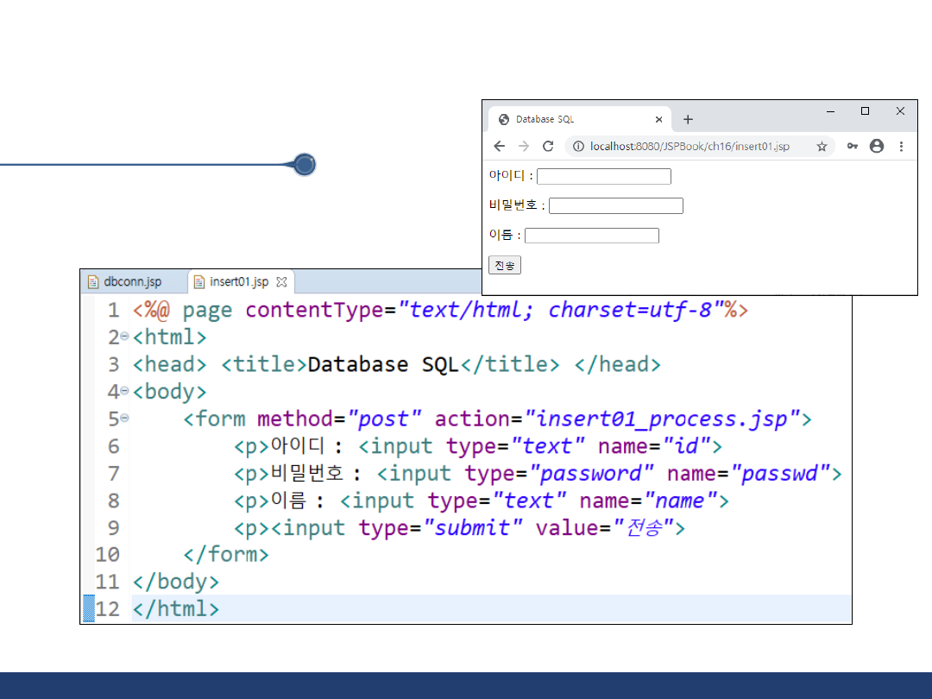
Task: Collapse the form tag fold on line 5
Action: point(125,419)
